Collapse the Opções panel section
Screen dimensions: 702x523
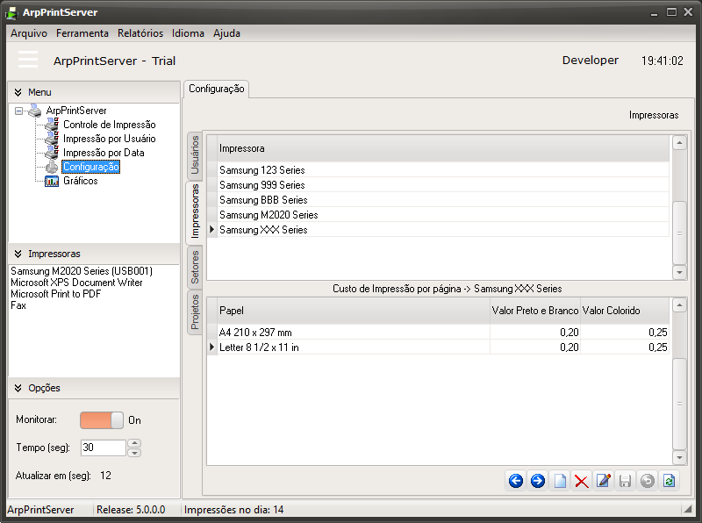[18, 388]
